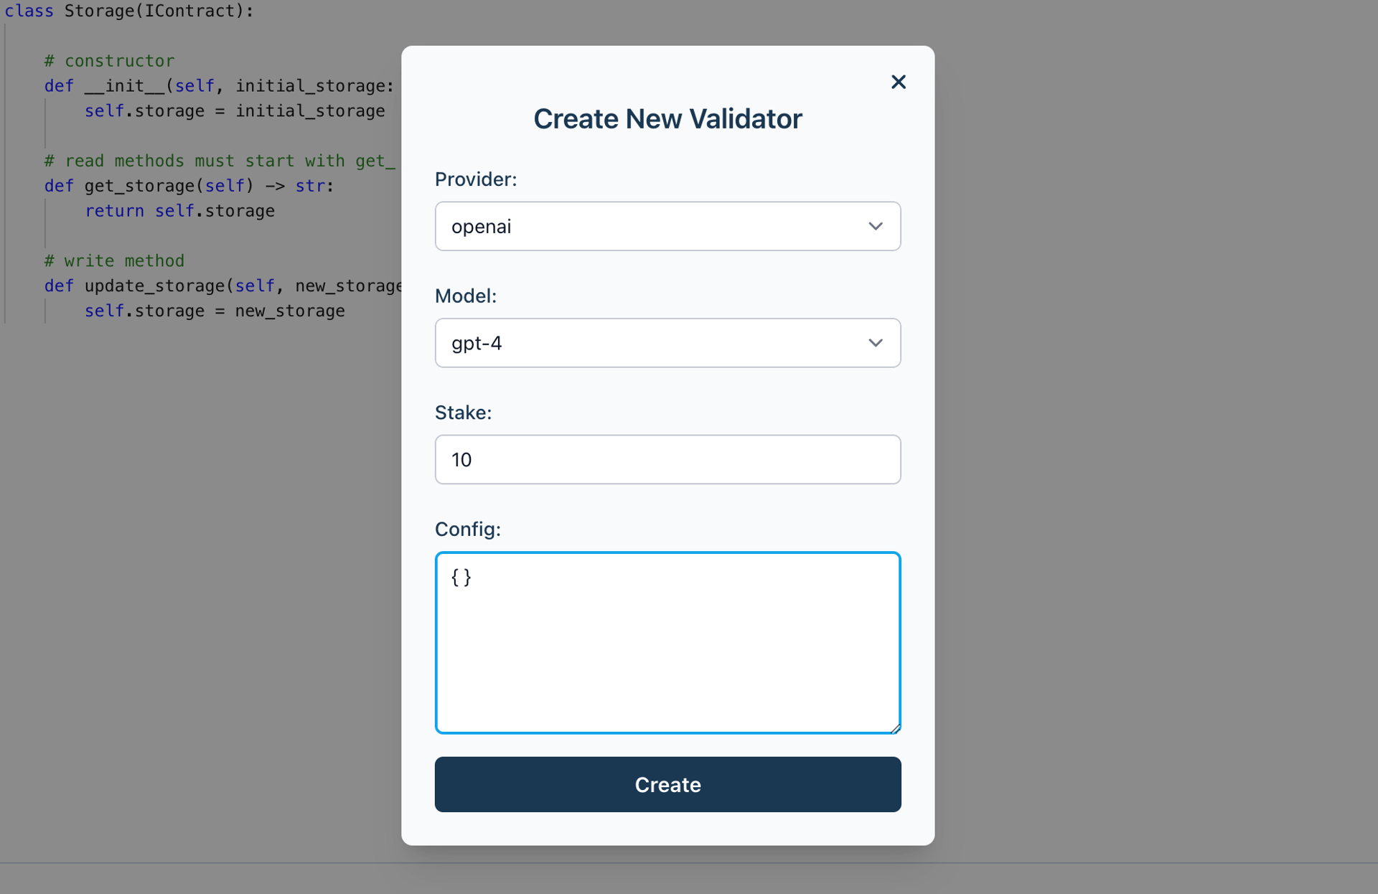Click the {} braces in Config field
Viewport: 1378px width, 894px height.
click(461, 578)
